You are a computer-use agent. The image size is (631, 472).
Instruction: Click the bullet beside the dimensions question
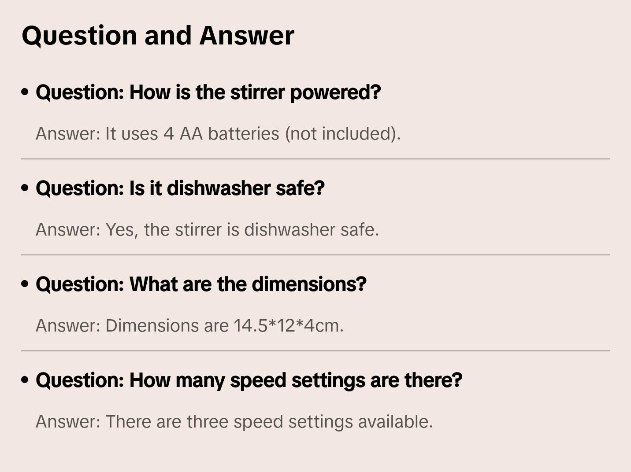click(25, 284)
